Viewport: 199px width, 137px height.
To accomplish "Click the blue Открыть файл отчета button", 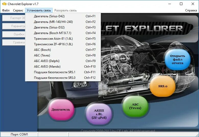I will [x=178, y=59].
